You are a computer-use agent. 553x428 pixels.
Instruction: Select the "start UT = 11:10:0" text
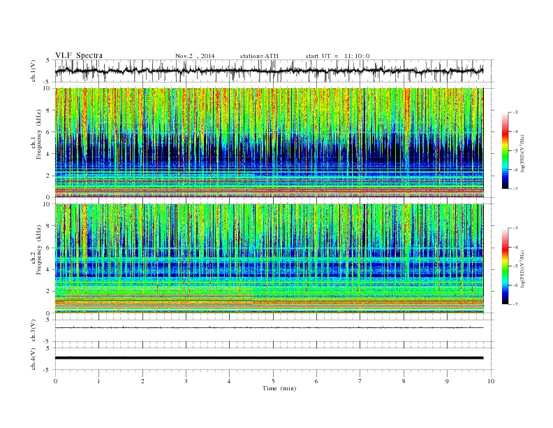337,56
